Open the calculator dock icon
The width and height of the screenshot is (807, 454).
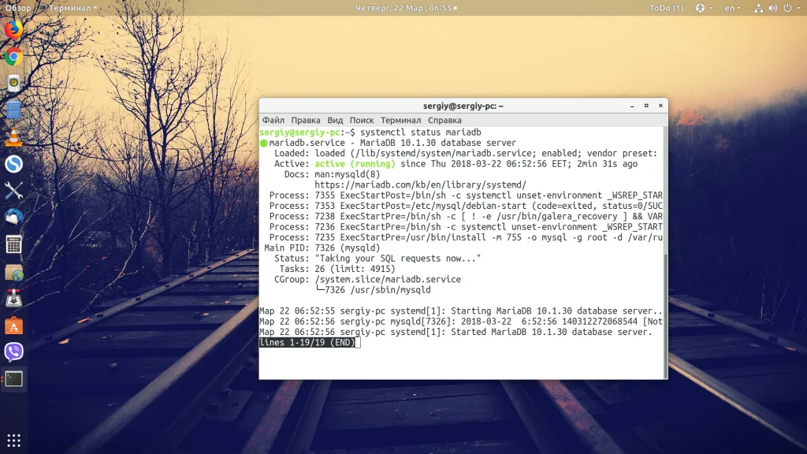pyautogui.click(x=14, y=244)
